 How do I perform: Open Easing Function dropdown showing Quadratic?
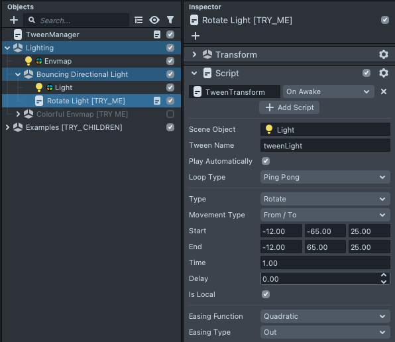325,316
